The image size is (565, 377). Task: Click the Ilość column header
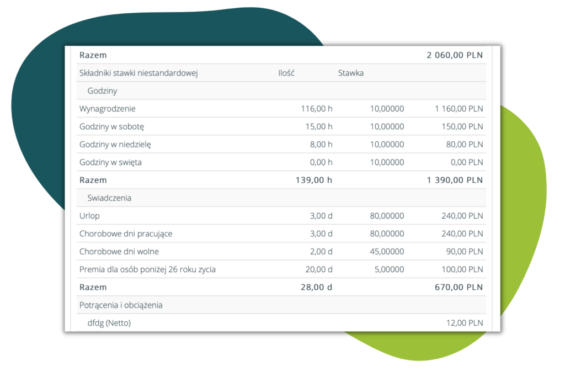[x=286, y=73]
